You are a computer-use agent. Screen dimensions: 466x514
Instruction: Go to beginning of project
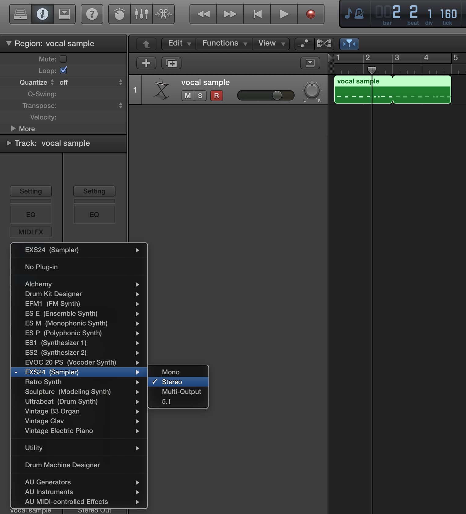point(257,14)
